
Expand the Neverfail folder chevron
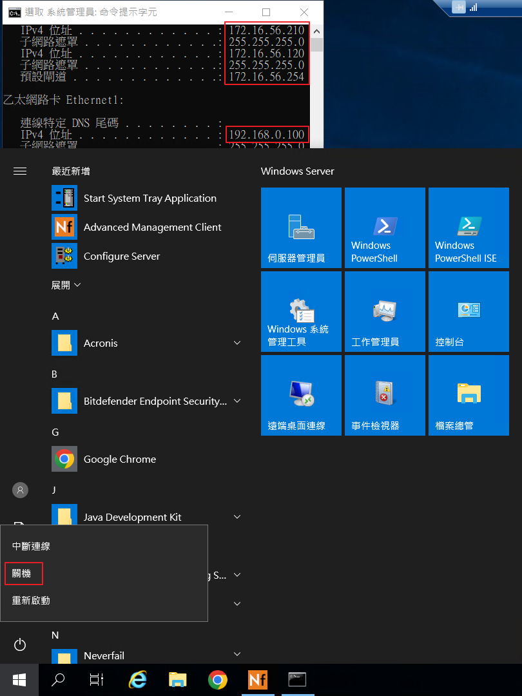(237, 654)
